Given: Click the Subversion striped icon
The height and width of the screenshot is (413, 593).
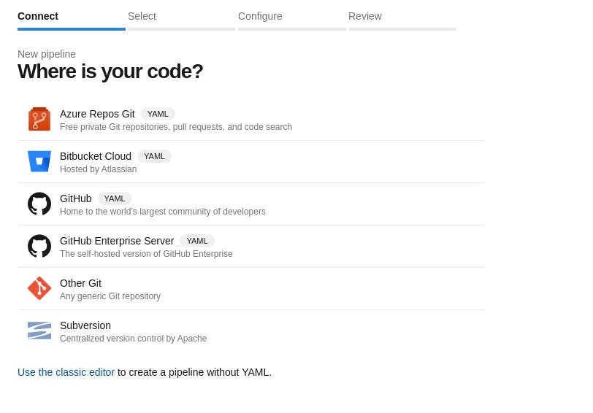Looking at the screenshot, I should pos(39,331).
